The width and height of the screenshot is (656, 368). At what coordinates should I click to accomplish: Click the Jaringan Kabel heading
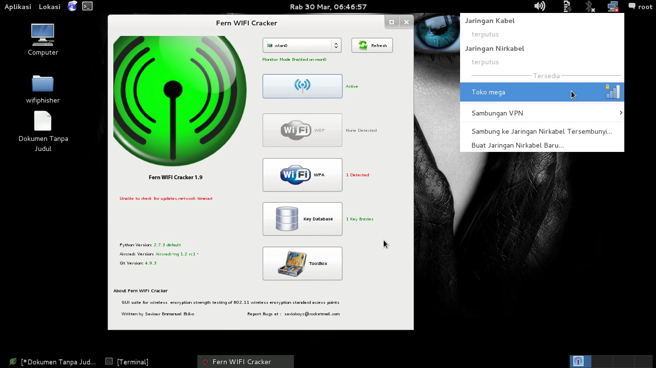coord(490,21)
